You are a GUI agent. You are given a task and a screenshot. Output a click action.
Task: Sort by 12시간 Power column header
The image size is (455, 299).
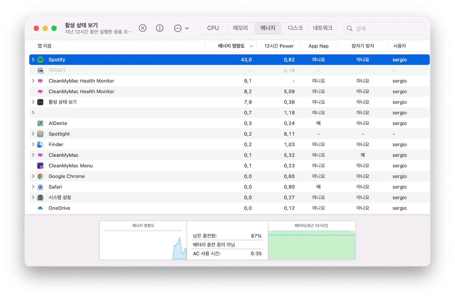click(279, 46)
